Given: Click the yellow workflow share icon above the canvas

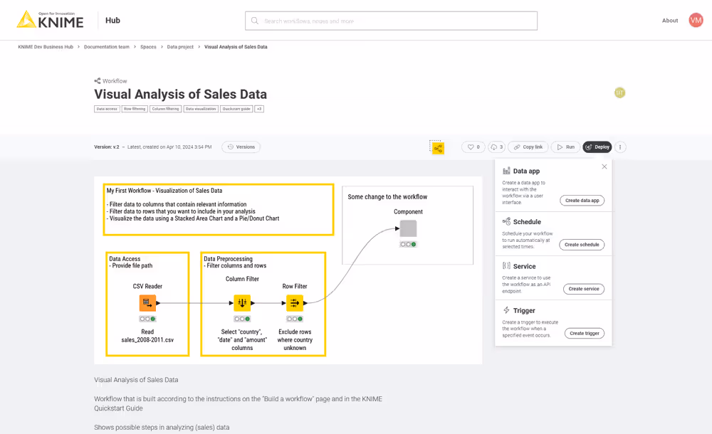Looking at the screenshot, I should (x=436, y=147).
